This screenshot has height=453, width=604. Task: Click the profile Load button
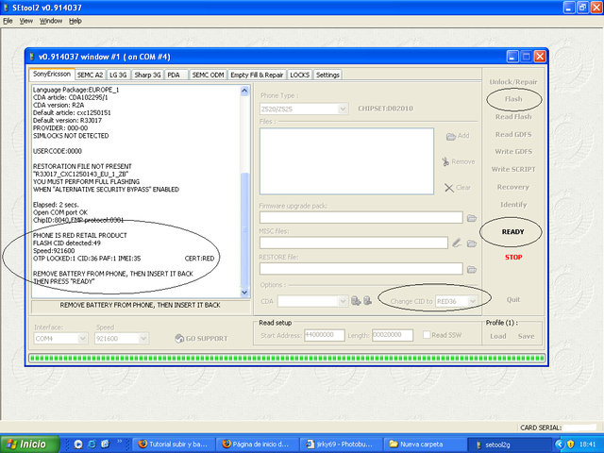click(x=498, y=336)
